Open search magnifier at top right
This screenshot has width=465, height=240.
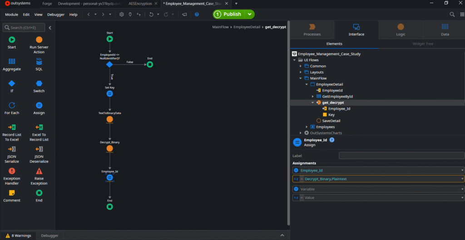click(452, 15)
